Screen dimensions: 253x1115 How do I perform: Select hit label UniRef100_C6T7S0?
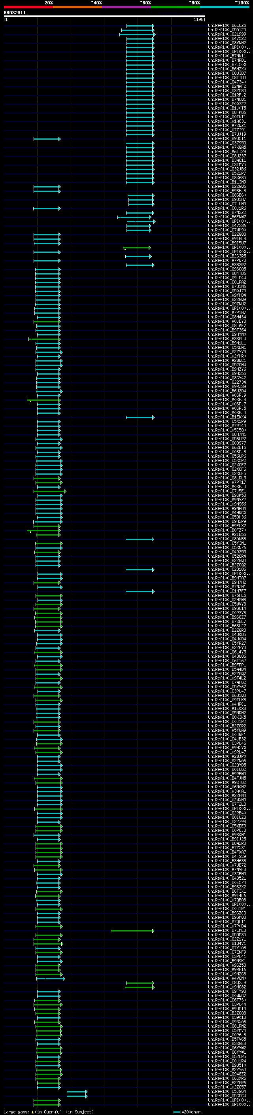coord(227,1000)
